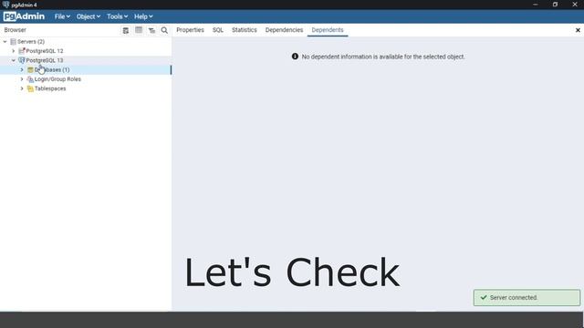
Task: Select Login/Group Roles tree row
Action: (x=86, y=79)
